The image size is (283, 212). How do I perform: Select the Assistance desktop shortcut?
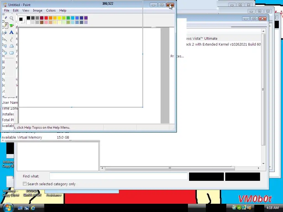[x=54, y=195]
